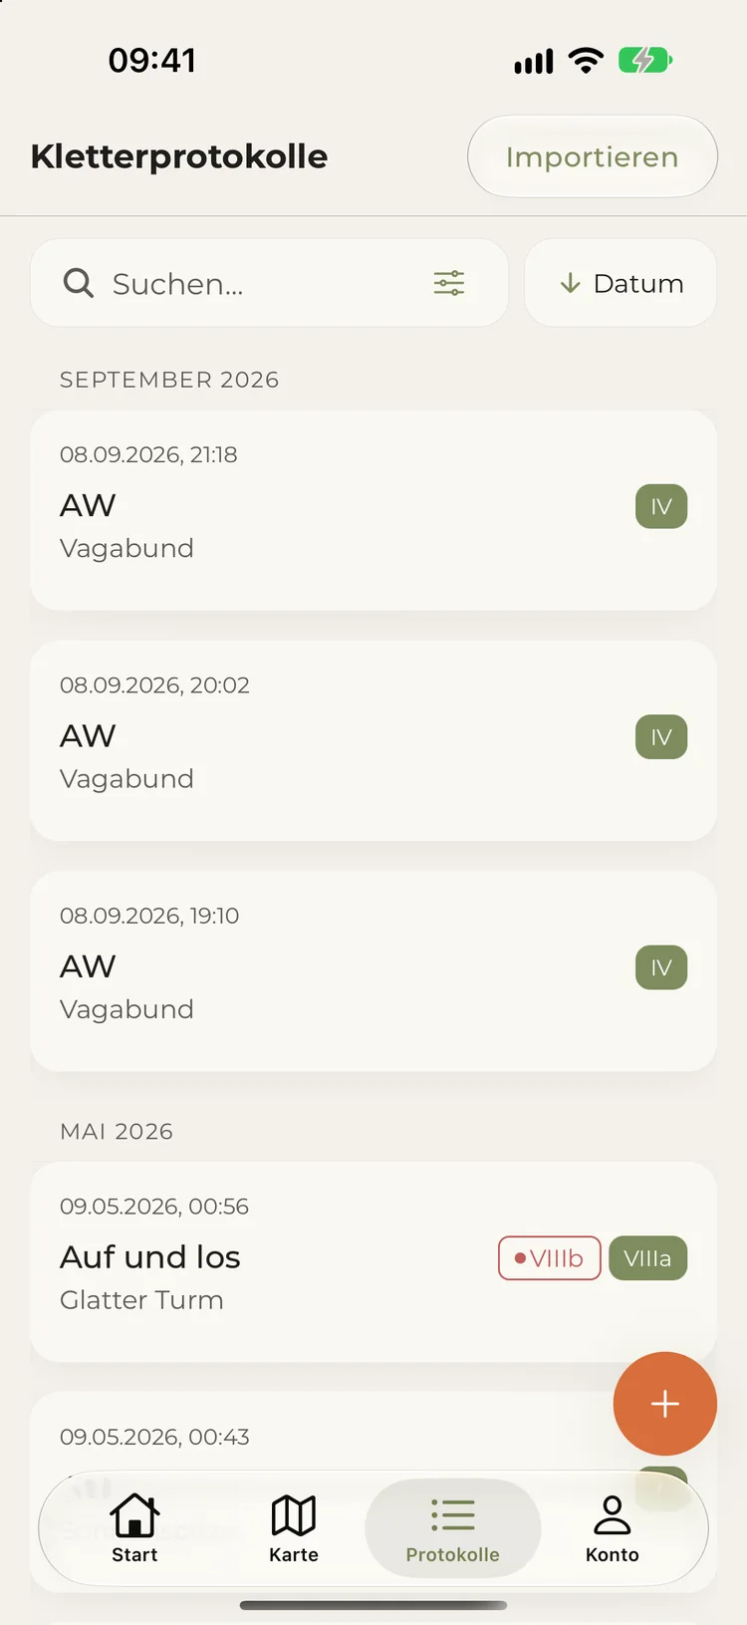The image size is (747, 1625).
Task: Click the Importieren button
Action: [x=593, y=156]
